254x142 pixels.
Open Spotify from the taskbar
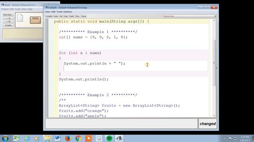pyautogui.click(x=109, y=138)
